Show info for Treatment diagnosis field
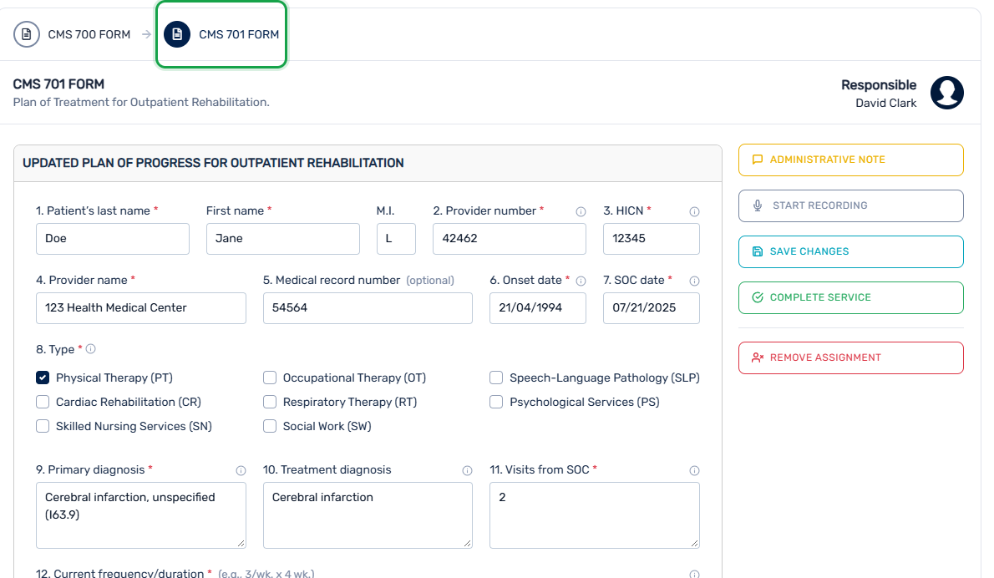994x578 pixels. 467,470
